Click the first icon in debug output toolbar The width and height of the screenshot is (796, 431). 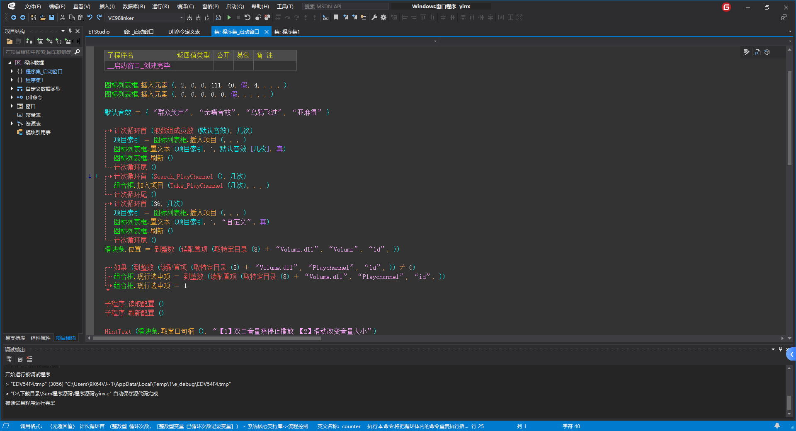9,359
